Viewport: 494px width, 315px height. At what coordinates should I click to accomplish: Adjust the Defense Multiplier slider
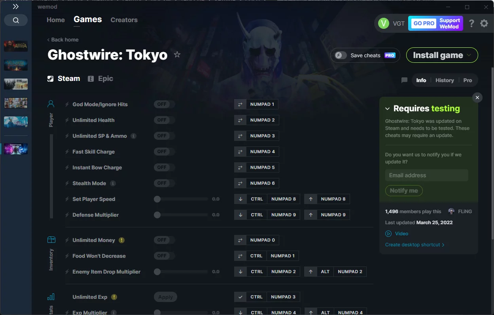tap(181, 215)
